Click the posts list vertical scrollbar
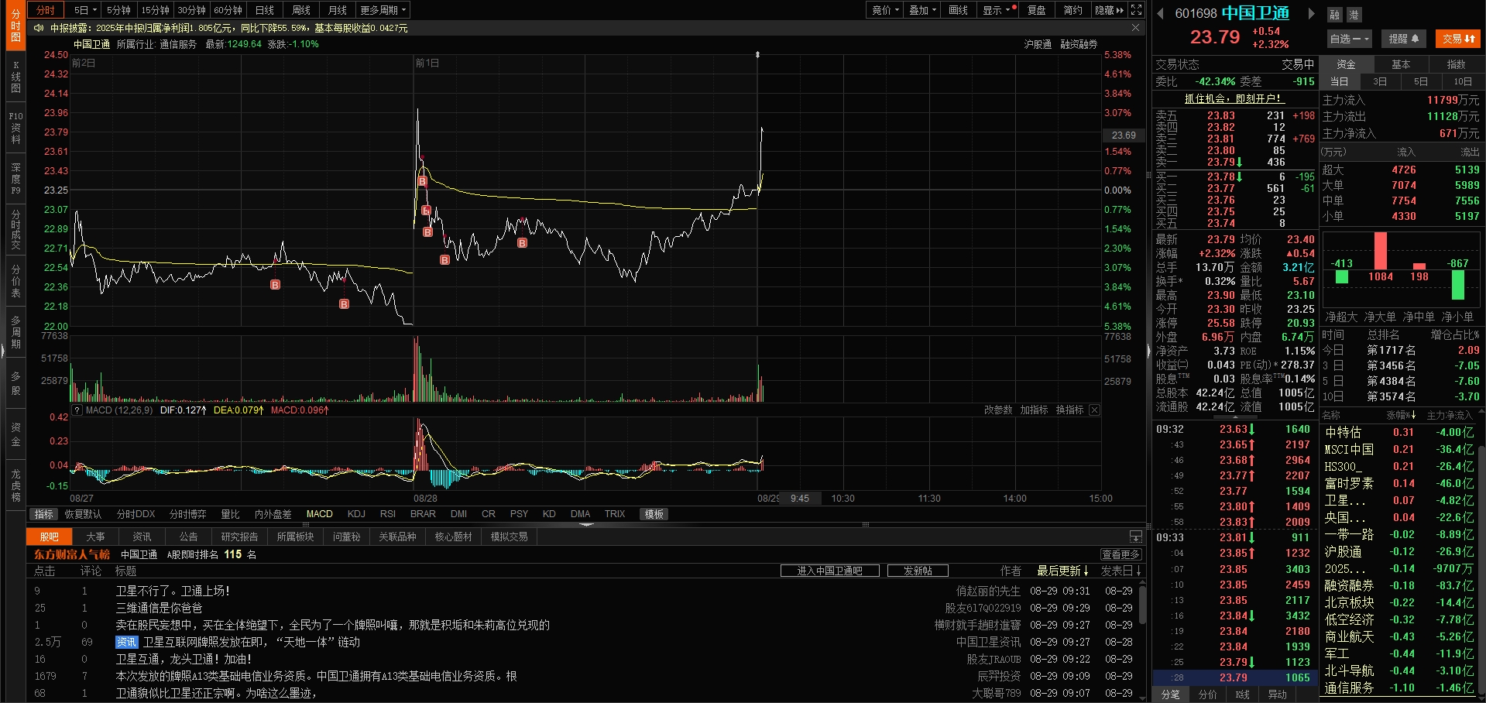The width and height of the screenshot is (1486, 703). pyautogui.click(x=1141, y=604)
